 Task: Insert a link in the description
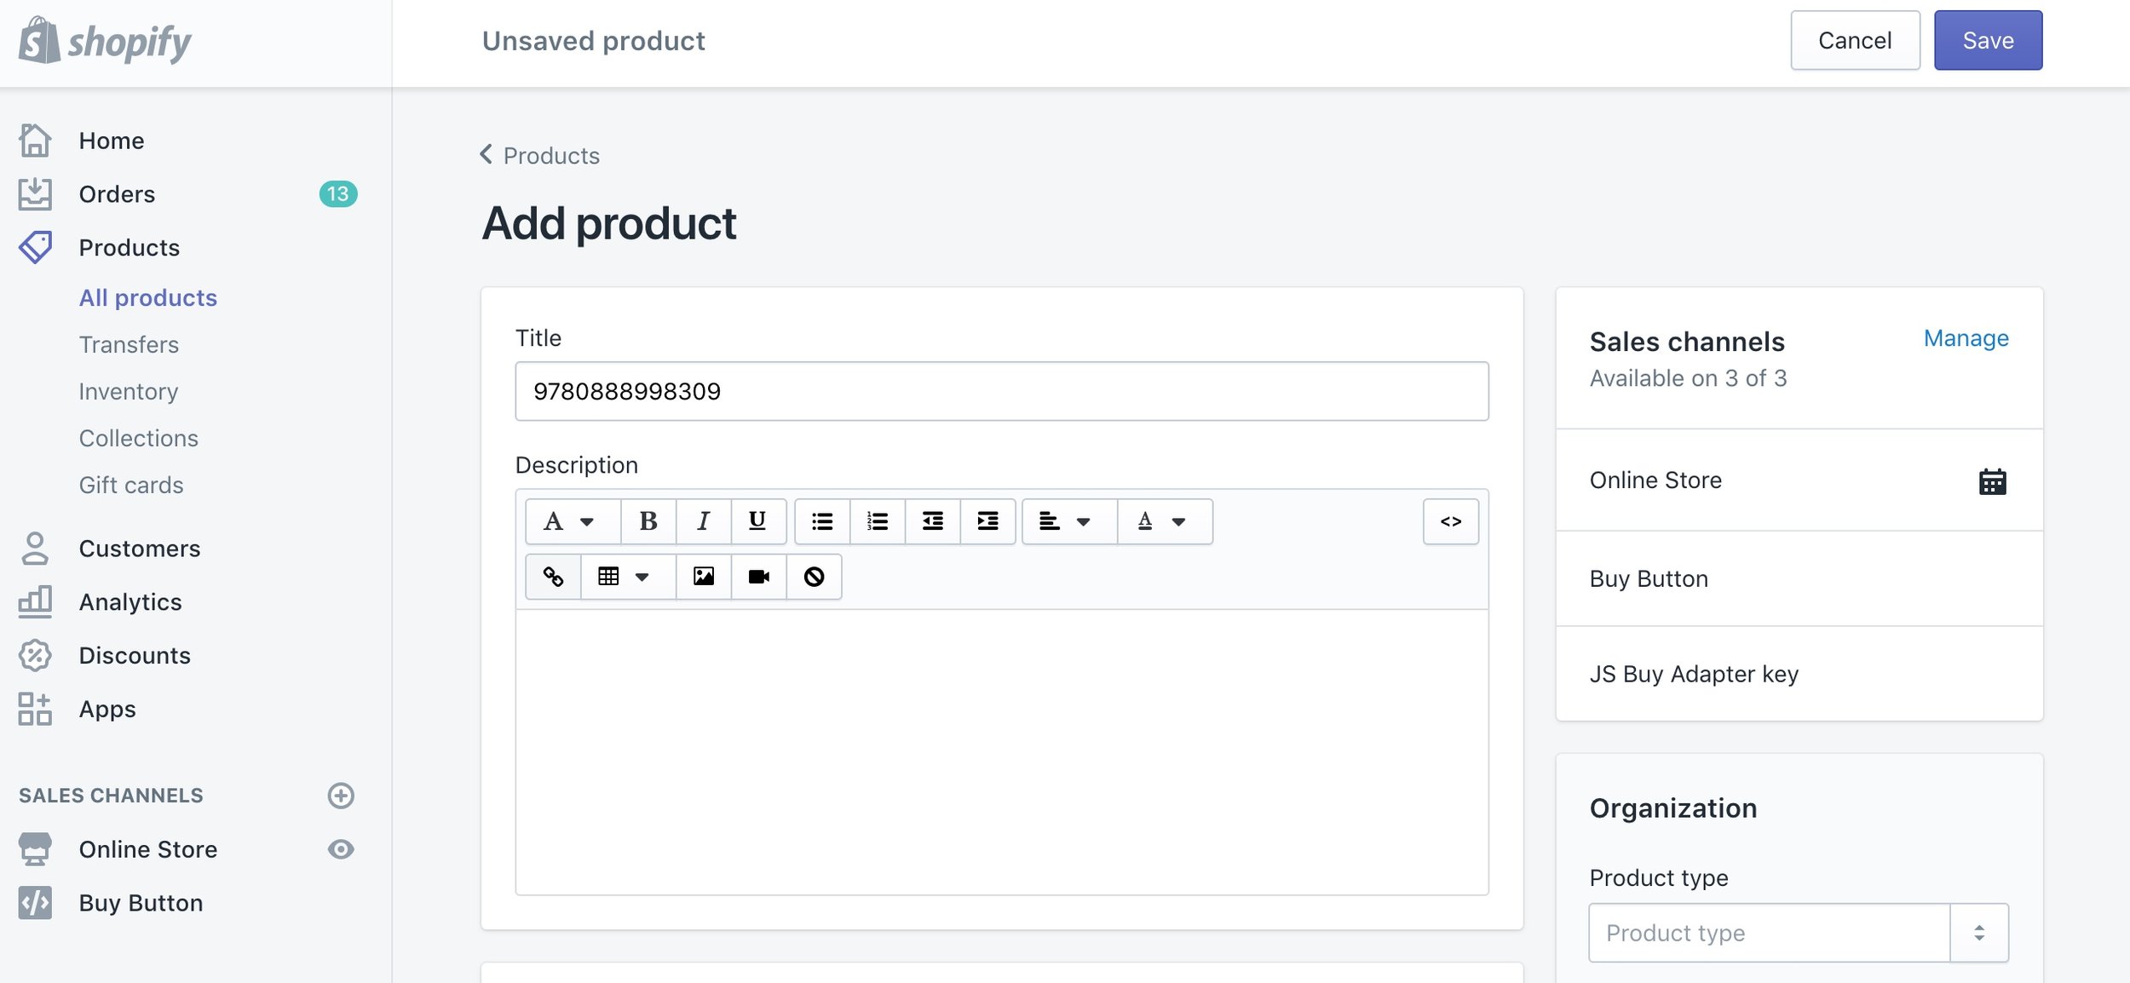tap(553, 577)
